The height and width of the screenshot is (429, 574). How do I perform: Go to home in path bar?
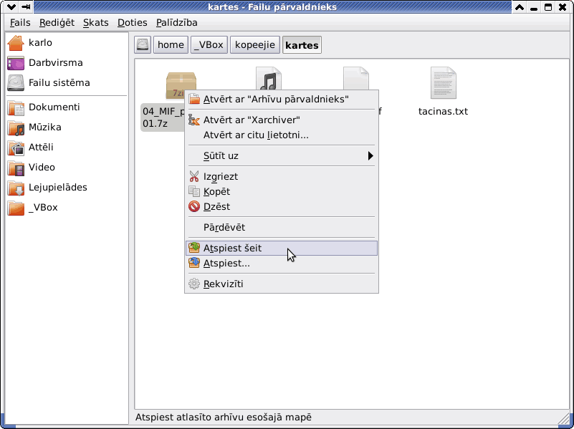click(171, 45)
